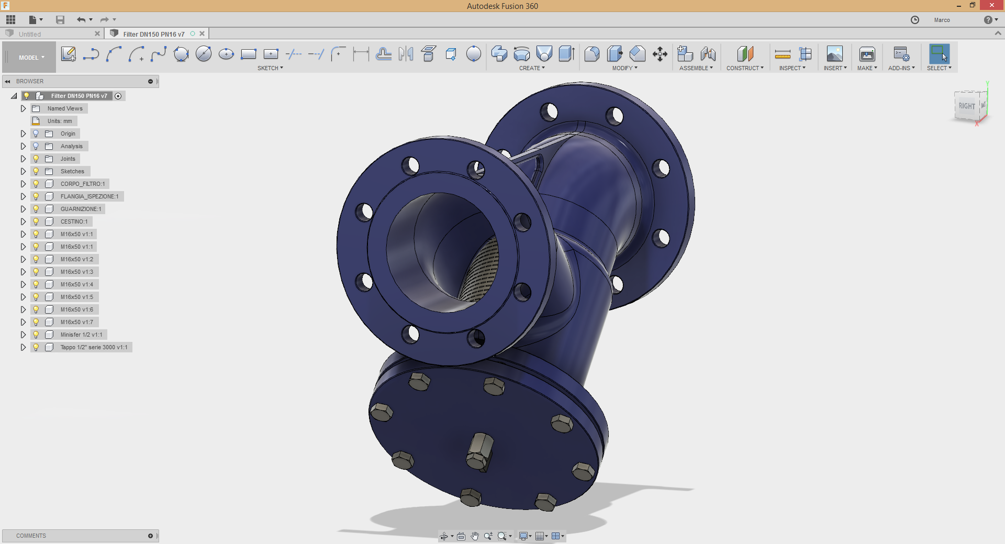
Task: Open the ASSEMBLE menu
Action: pos(696,68)
